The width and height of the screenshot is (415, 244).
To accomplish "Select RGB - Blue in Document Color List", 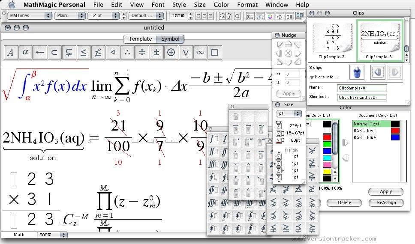I will (x=376, y=137).
